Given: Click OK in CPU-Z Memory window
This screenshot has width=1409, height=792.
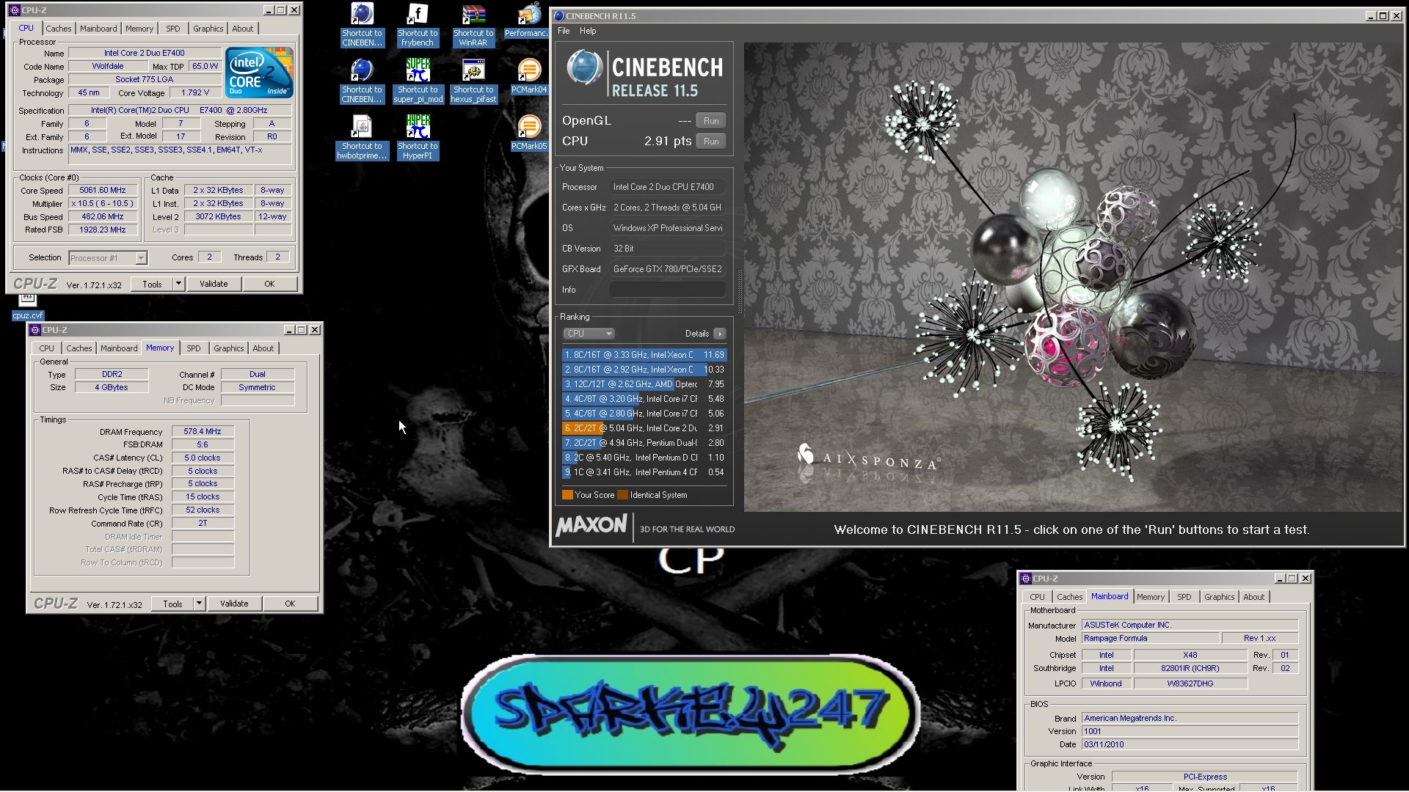Looking at the screenshot, I should point(290,604).
